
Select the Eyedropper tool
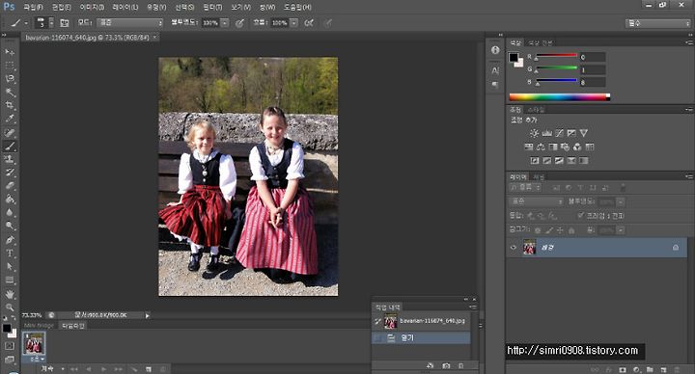[x=10, y=119]
